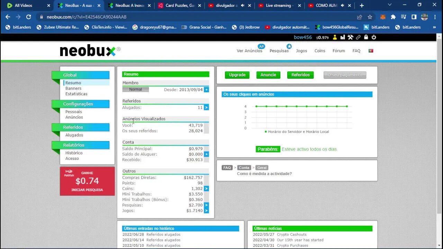Click the star badge above Pesquisas
Viewport: 443px width, 249px height.
click(x=289, y=46)
